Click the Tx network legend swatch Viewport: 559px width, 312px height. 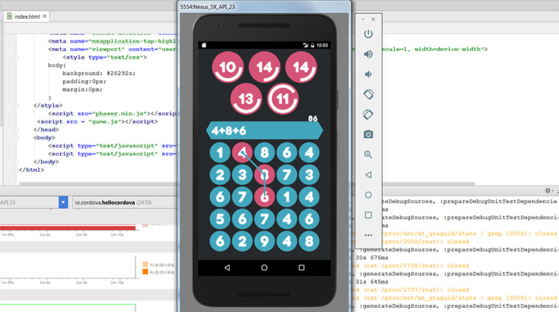145,265
